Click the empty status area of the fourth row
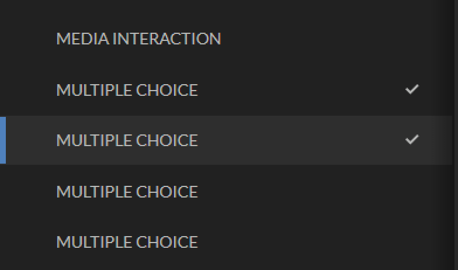This screenshot has height=270, width=458. (412, 192)
